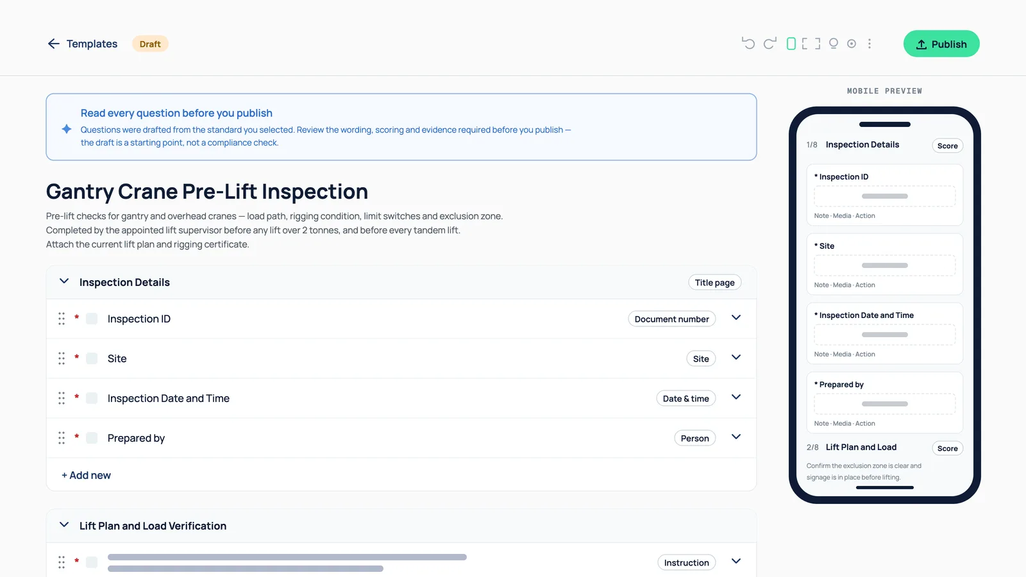Click Note · Media · Action under preview Prepared by

point(845,423)
